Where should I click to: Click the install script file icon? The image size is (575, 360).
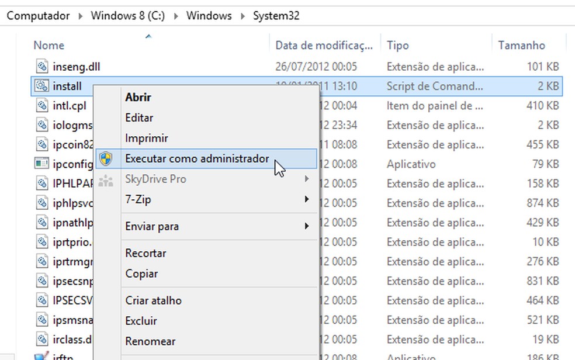tap(41, 86)
